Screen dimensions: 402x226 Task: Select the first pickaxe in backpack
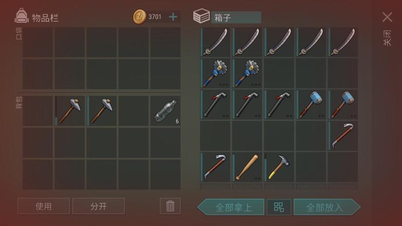pyautogui.click(x=69, y=111)
